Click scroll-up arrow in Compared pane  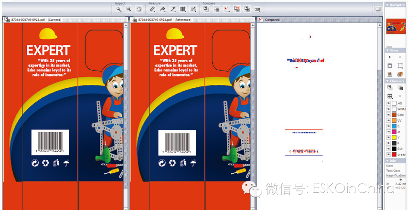tap(380, 25)
